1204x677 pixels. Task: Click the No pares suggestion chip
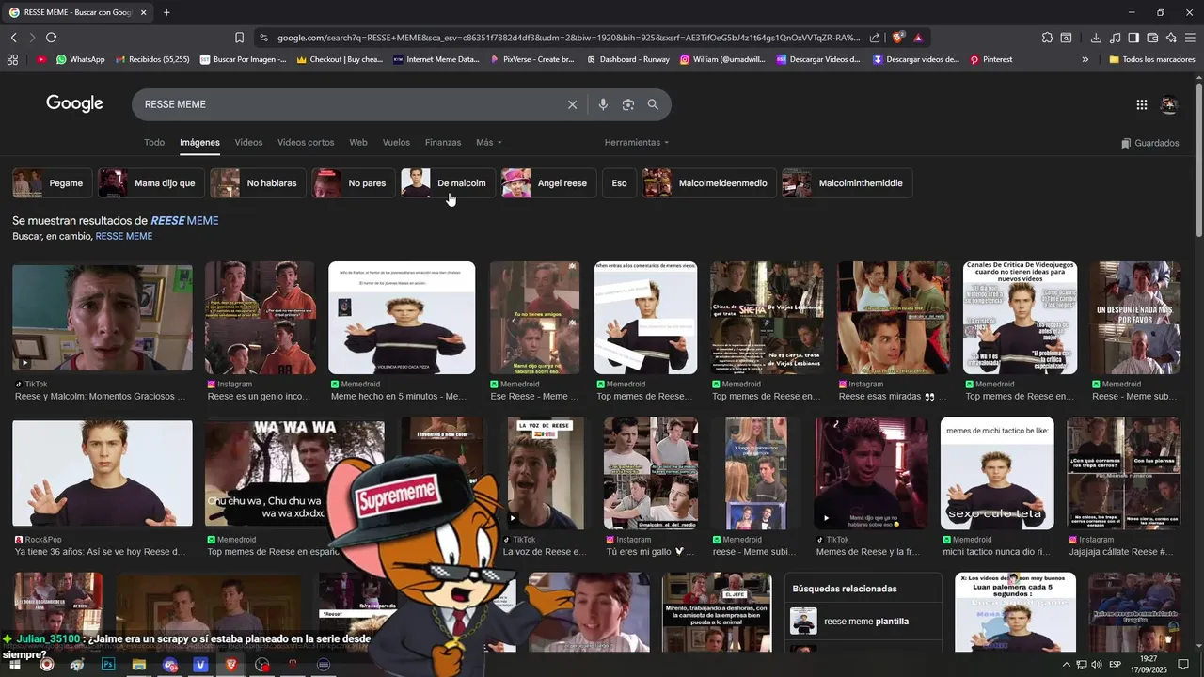[x=354, y=183]
